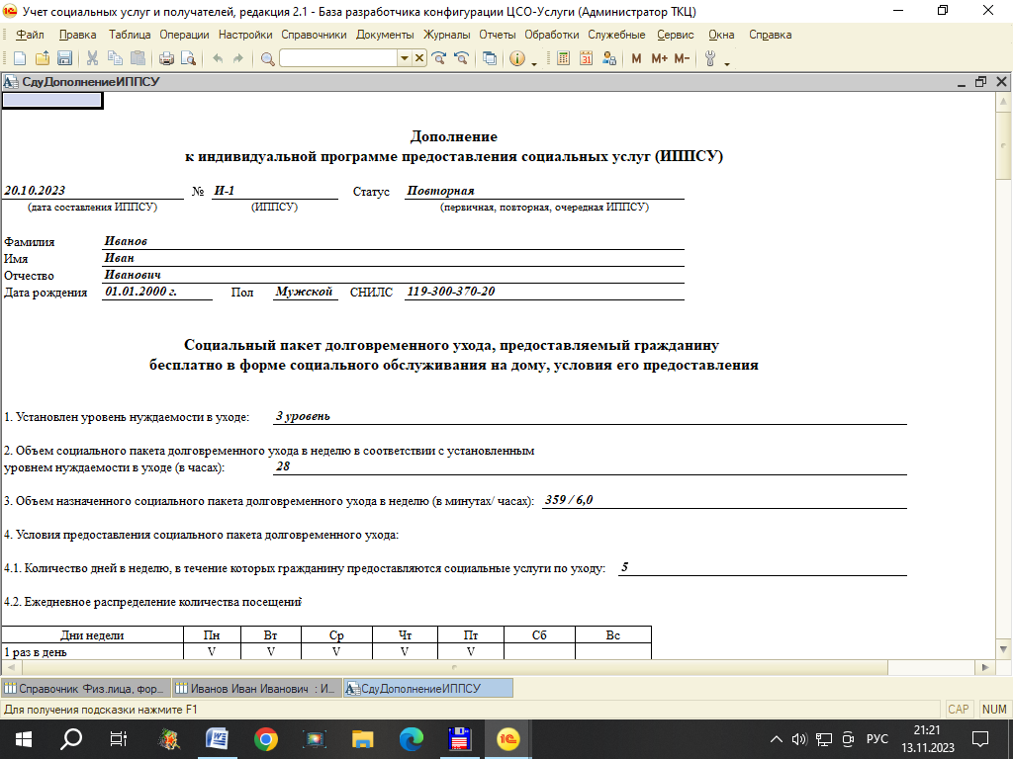Expand the help info dropdown arrow
Viewport: 1013px width, 759px height.
coord(534,61)
